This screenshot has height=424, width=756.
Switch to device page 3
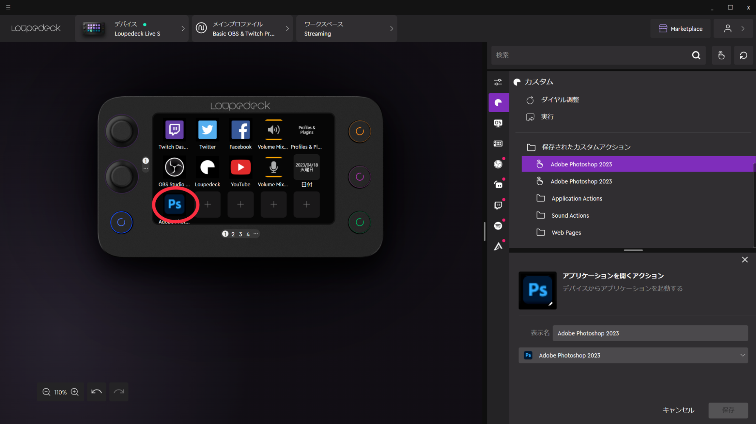(x=241, y=234)
